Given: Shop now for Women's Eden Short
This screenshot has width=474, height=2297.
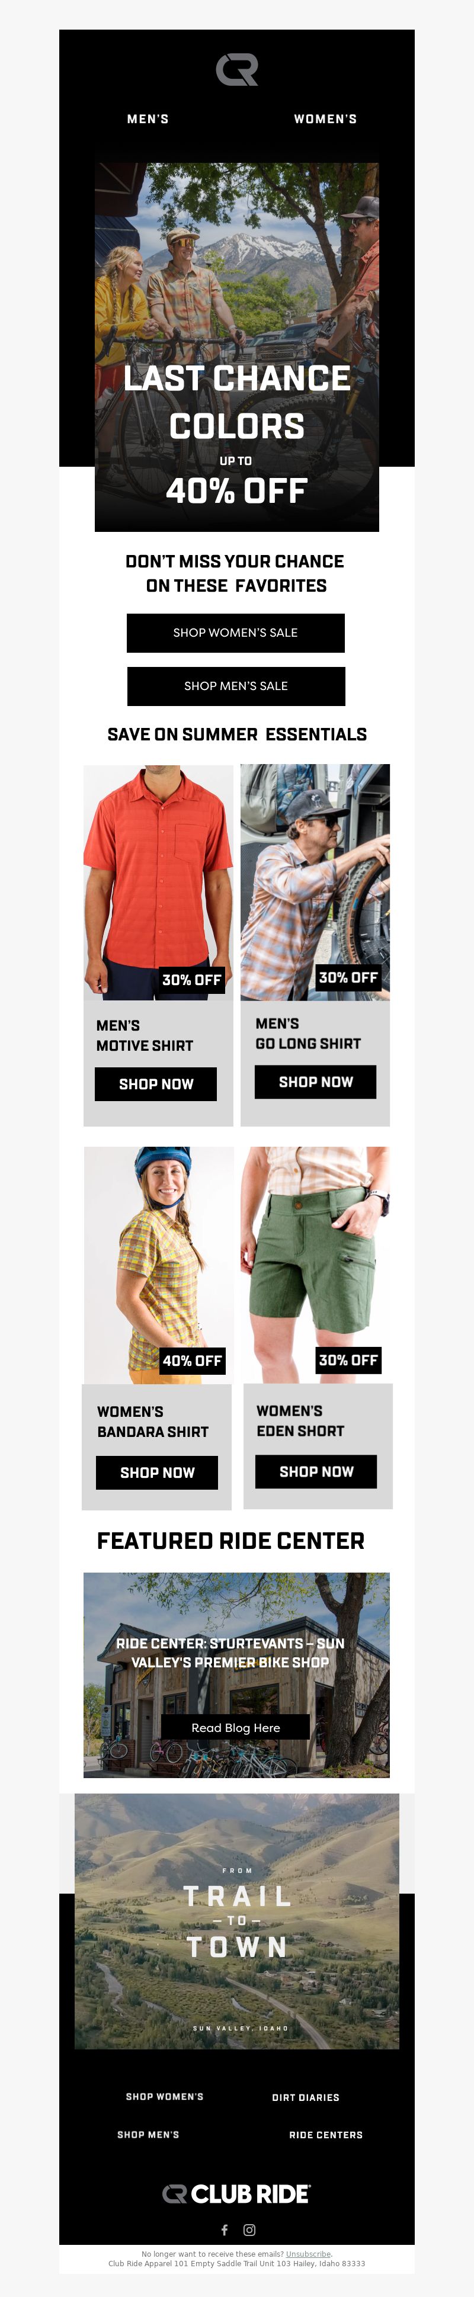Looking at the screenshot, I should tap(316, 1471).
